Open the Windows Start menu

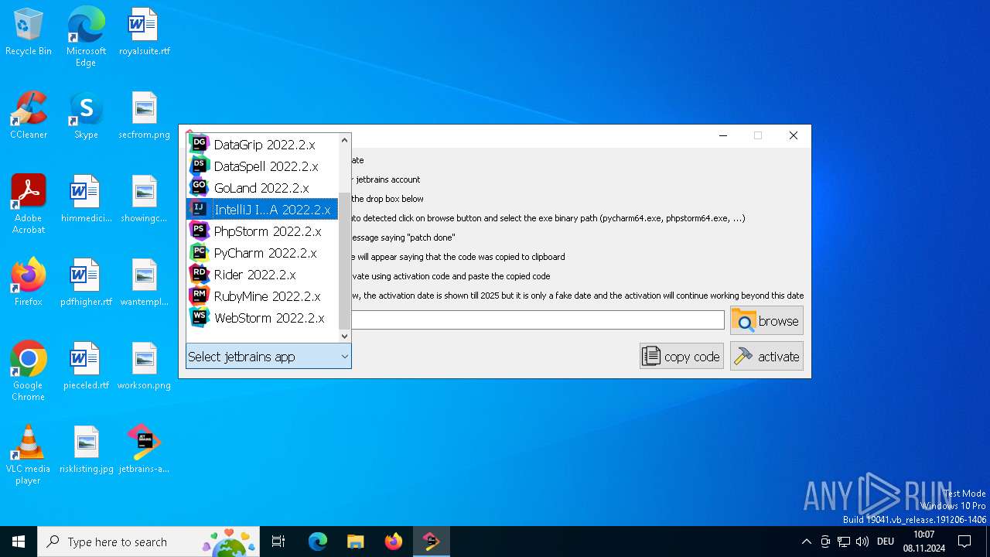[19, 542]
